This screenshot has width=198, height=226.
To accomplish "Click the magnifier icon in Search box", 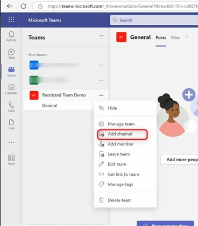I will [115, 20].
